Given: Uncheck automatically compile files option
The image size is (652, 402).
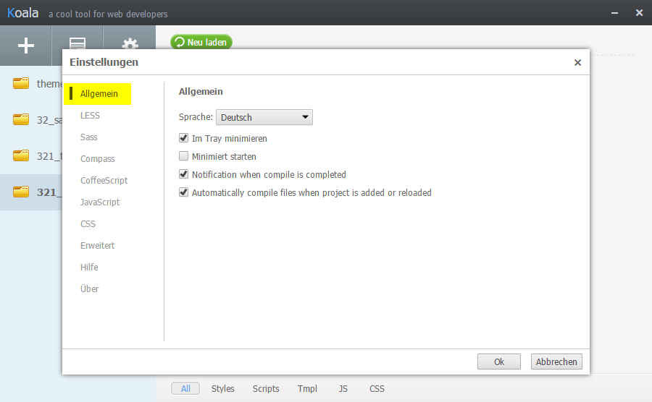Looking at the screenshot, I should point(183,192).
